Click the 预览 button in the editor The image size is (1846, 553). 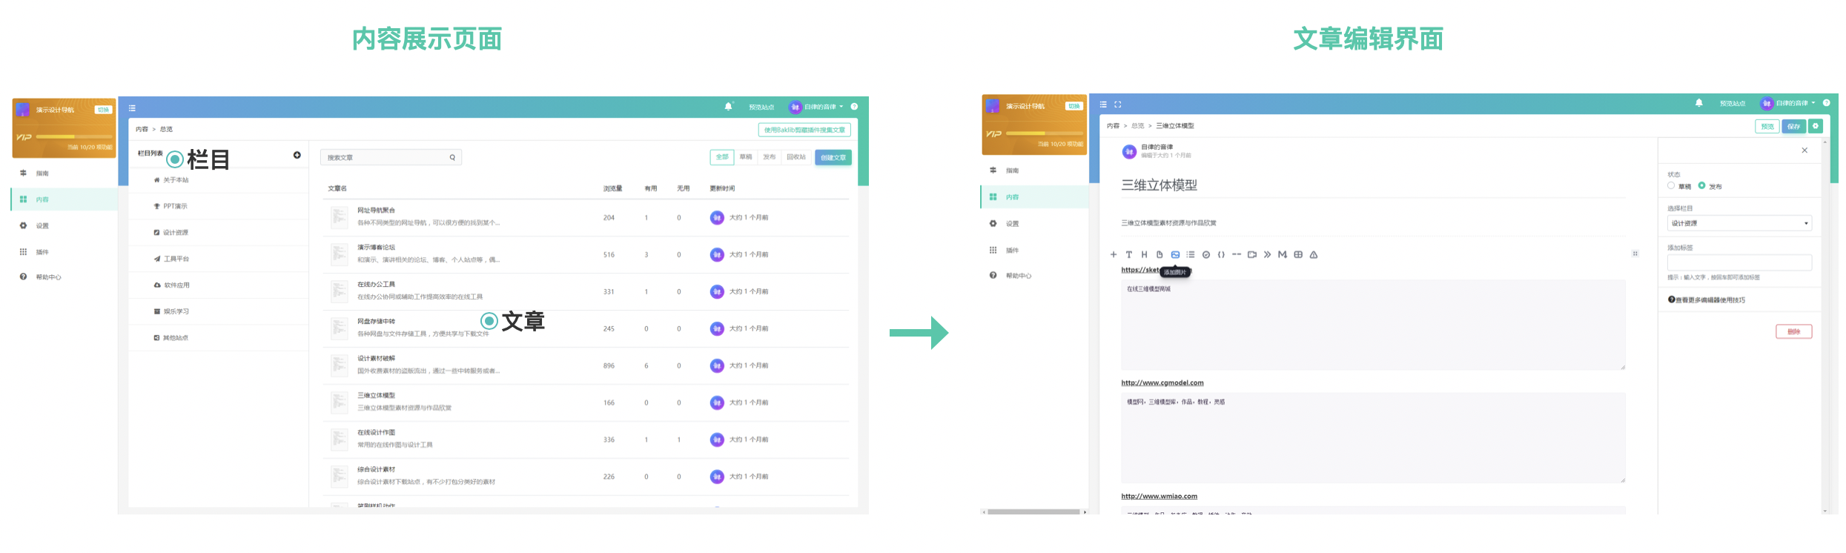(1767, 126)
